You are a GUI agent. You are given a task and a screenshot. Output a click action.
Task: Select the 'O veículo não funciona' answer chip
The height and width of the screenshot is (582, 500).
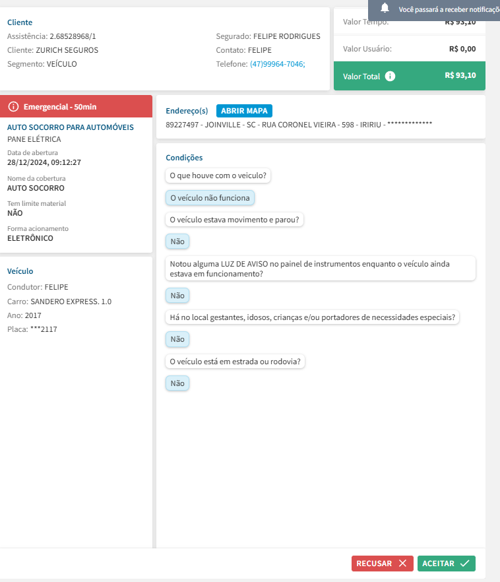(210, 197)
